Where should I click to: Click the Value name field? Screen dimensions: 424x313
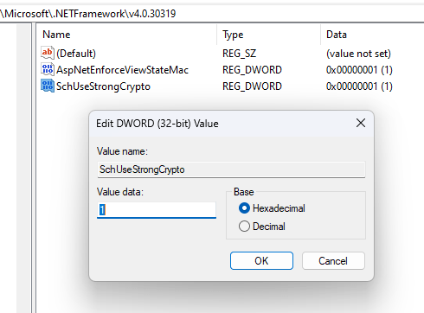[231, 169]
